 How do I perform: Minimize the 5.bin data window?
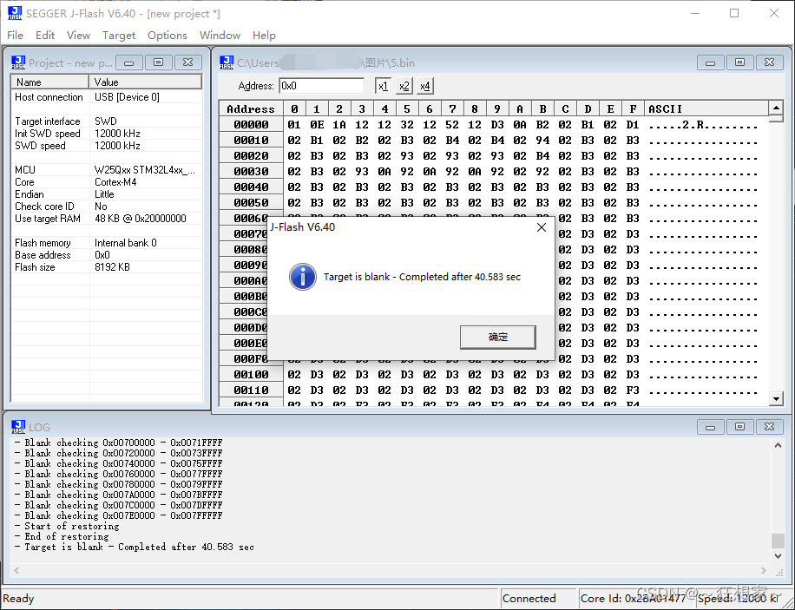710,62
